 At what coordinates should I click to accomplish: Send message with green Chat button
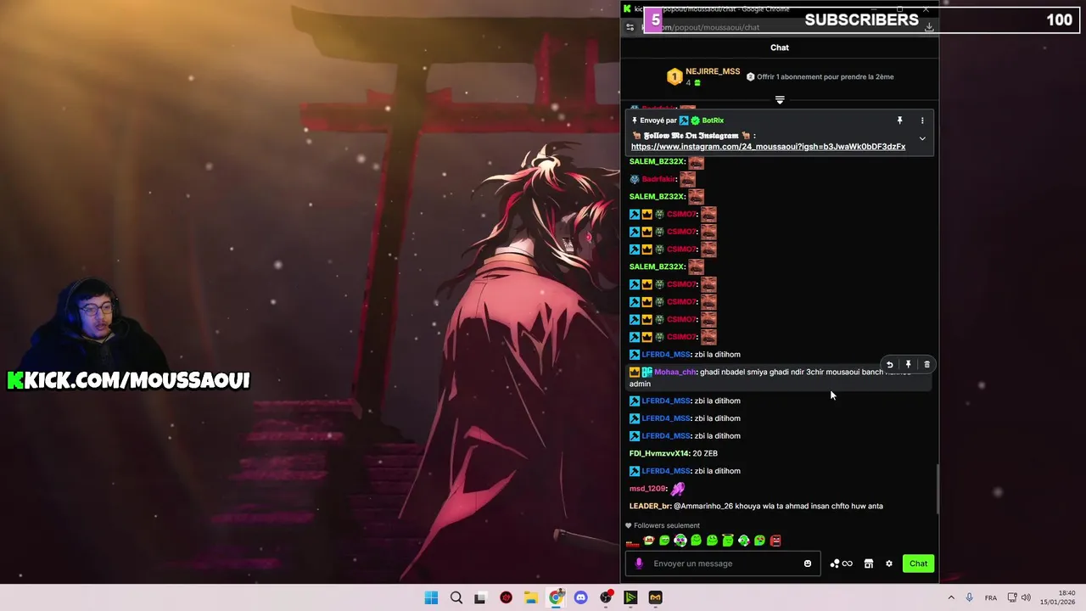(x=919, y=563)
